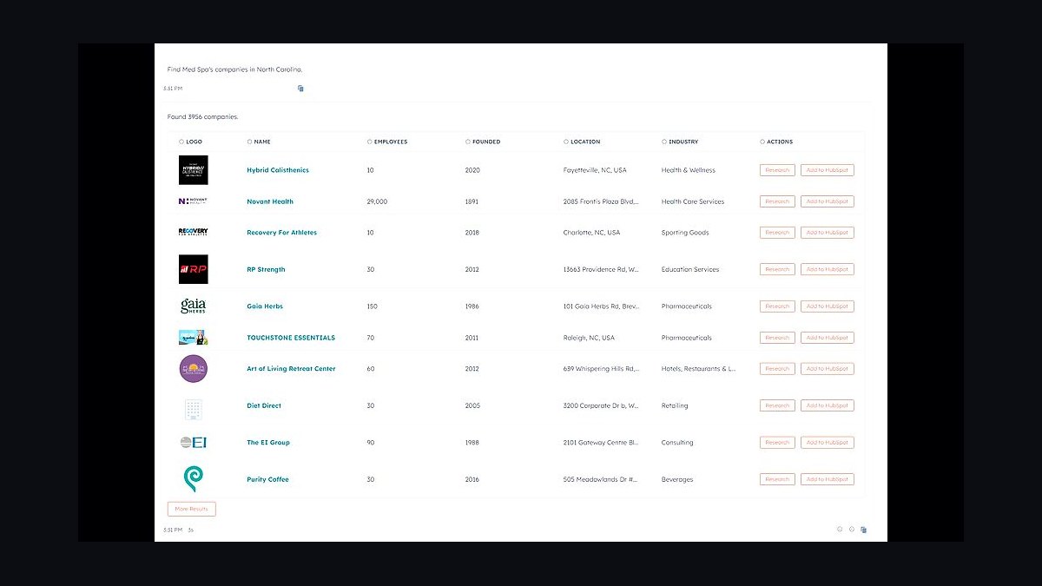Click the Art of Living Retreat Center logo

[194, 369]
